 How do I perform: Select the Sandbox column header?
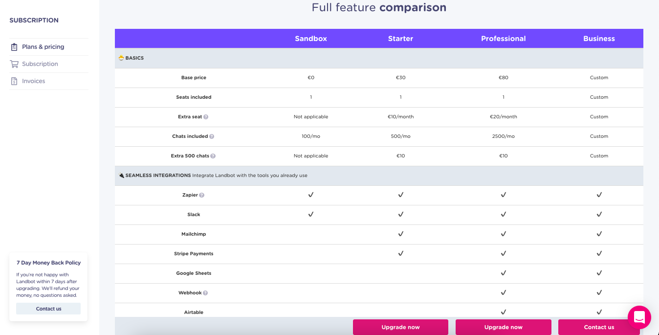pyautogui.click(x=311, y=39)
